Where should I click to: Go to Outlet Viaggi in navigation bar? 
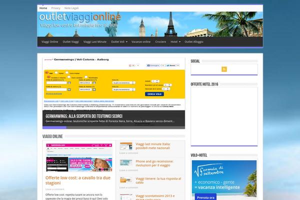pyautogui.click(x=71, y=41)
